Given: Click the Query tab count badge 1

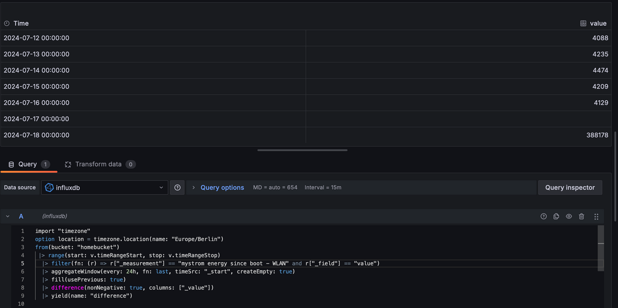Looking at the screenshot, I should [x=45, y=165].
